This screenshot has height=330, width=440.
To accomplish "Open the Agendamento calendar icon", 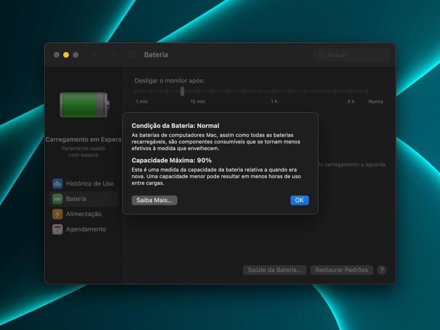I will pyautogui.click(x=57, y=229).
